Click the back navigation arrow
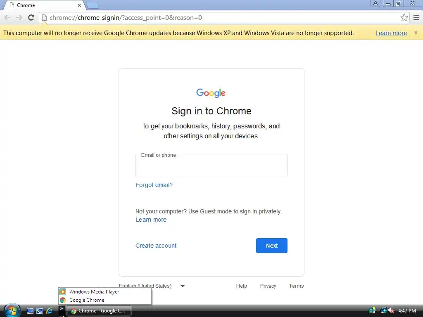The image size is (423, 317). click(7, 17)
